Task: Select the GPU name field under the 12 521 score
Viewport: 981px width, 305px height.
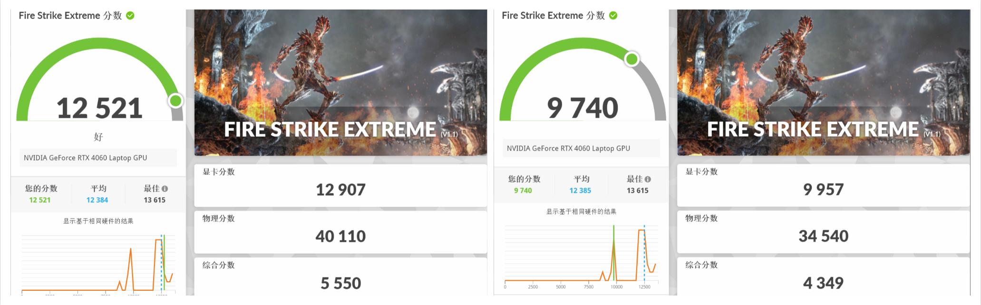Action: tap(98, 158)
